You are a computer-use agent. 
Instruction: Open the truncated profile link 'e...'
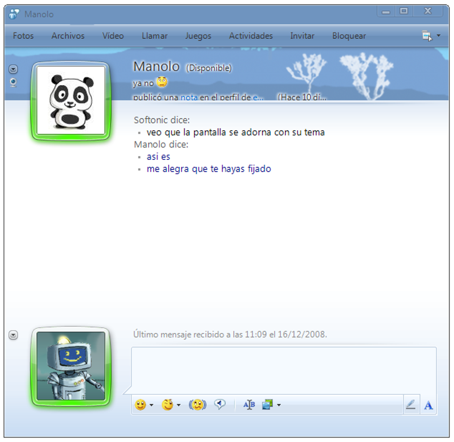click(x=258, y=97)
